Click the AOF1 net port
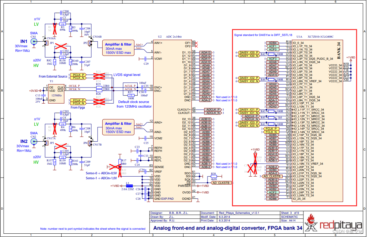The width and height of the screenshot is (367, 237). [x=272, y=46]
